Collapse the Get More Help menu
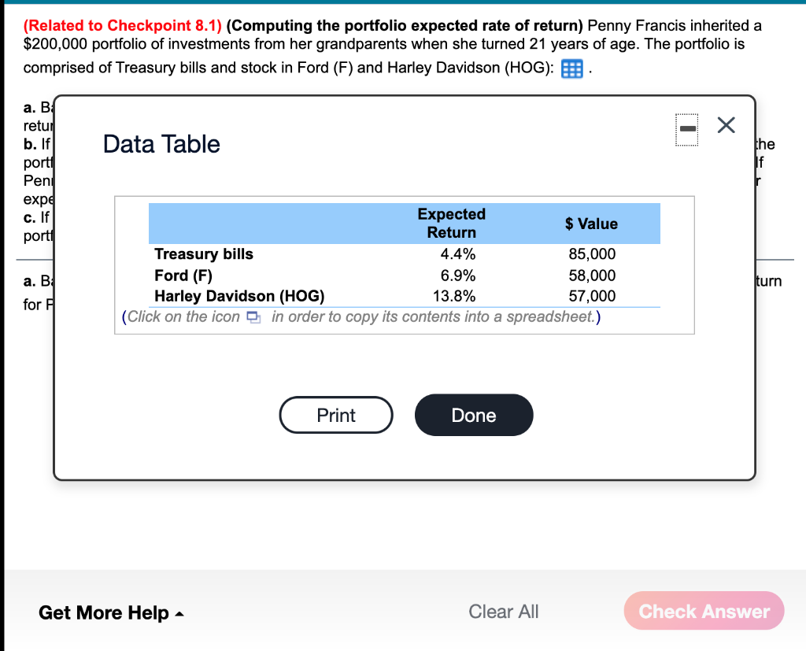806x651 pixels. pos(110,612)
